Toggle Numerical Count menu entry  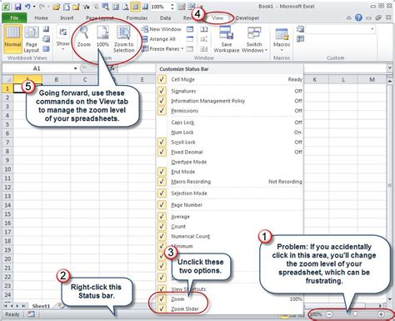coord(230,236)
